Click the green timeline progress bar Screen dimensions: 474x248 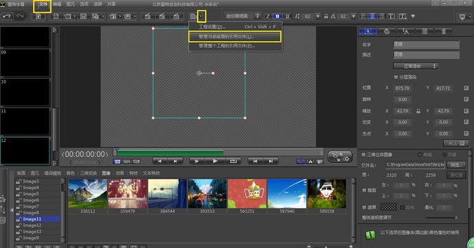tap(170, 153)
